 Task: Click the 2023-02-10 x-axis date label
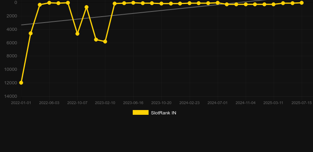pos(105,103)
